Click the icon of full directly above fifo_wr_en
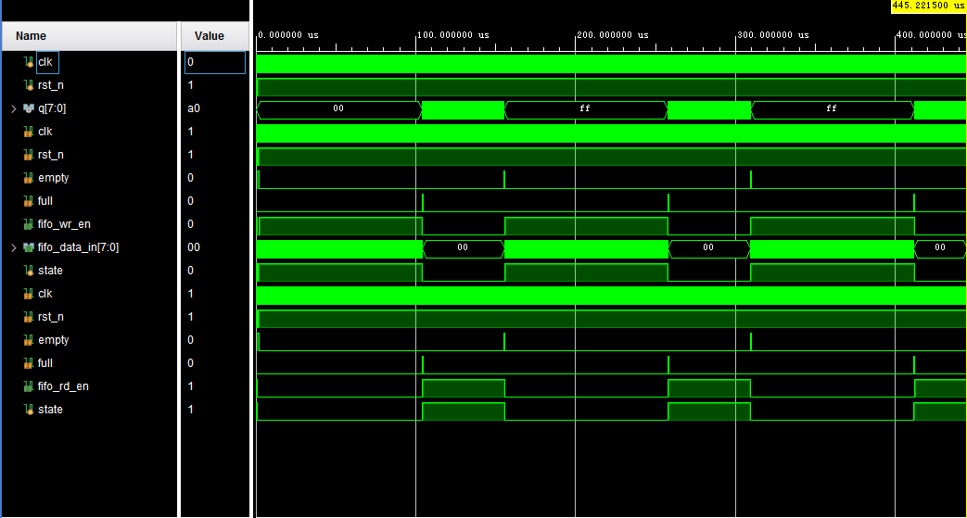Screen dimensions: 967x518 point(28,201)
